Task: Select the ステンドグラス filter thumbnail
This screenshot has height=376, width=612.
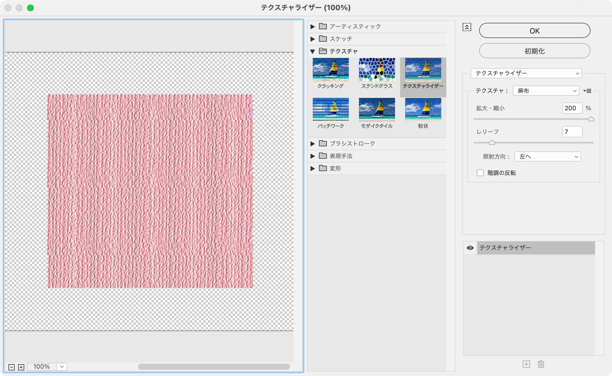Action: click(377, 70)
